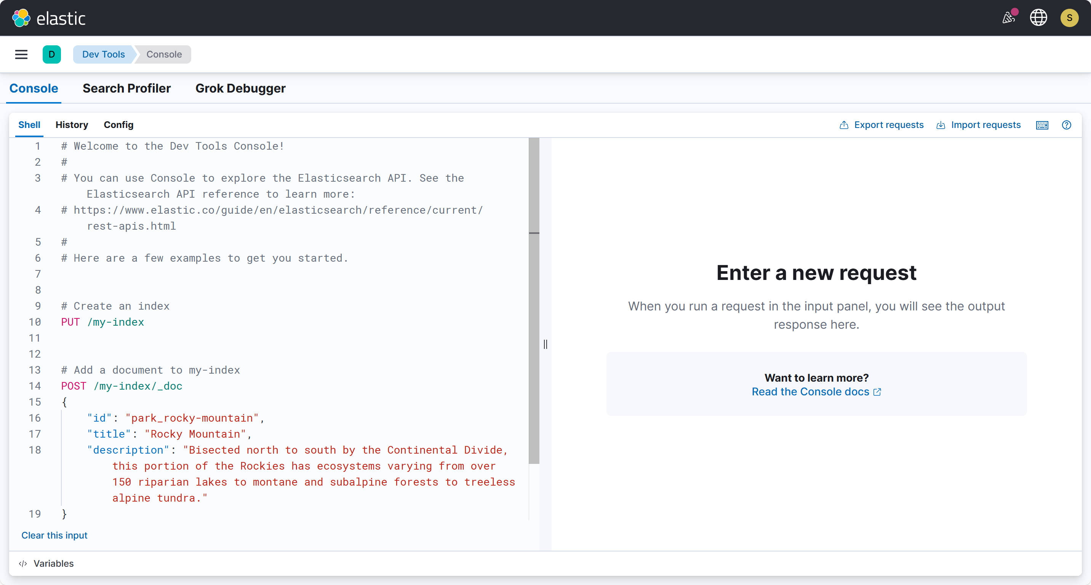Open the user avatar menu
Screen dimensions: 1091x585
tap(1069, 18)
